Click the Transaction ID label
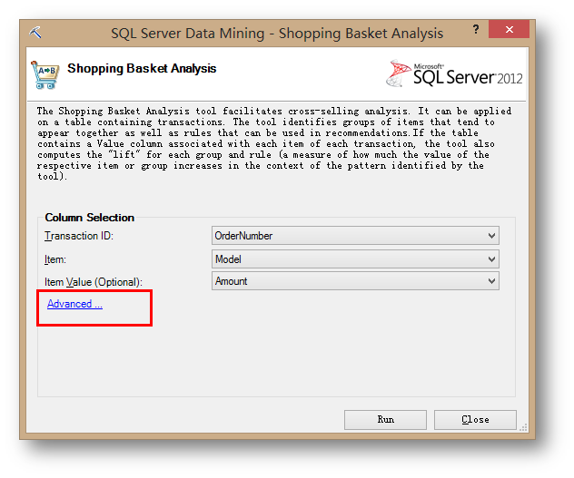The height and width of the screenshot is (478, 574). click(x=79, y=236)
